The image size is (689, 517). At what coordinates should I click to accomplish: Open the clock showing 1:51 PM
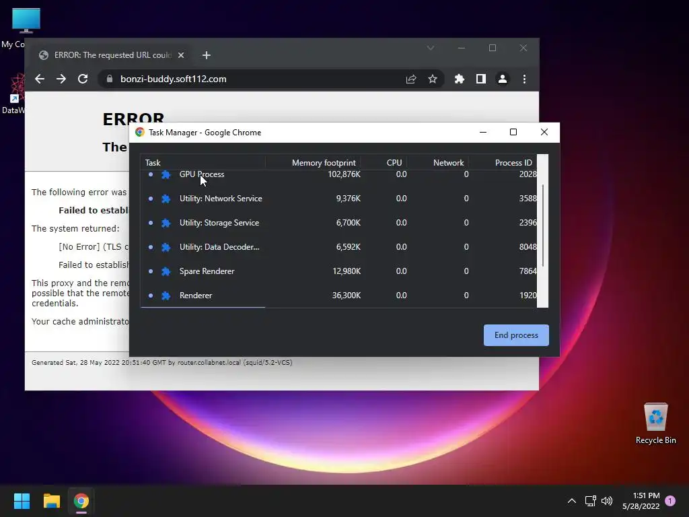coord(641,501)
